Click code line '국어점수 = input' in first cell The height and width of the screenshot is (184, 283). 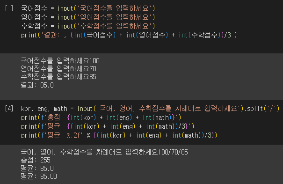pyautogui.click(x=88, y=8)
